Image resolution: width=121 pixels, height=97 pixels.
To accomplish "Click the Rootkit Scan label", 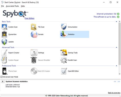I will 72,60.
